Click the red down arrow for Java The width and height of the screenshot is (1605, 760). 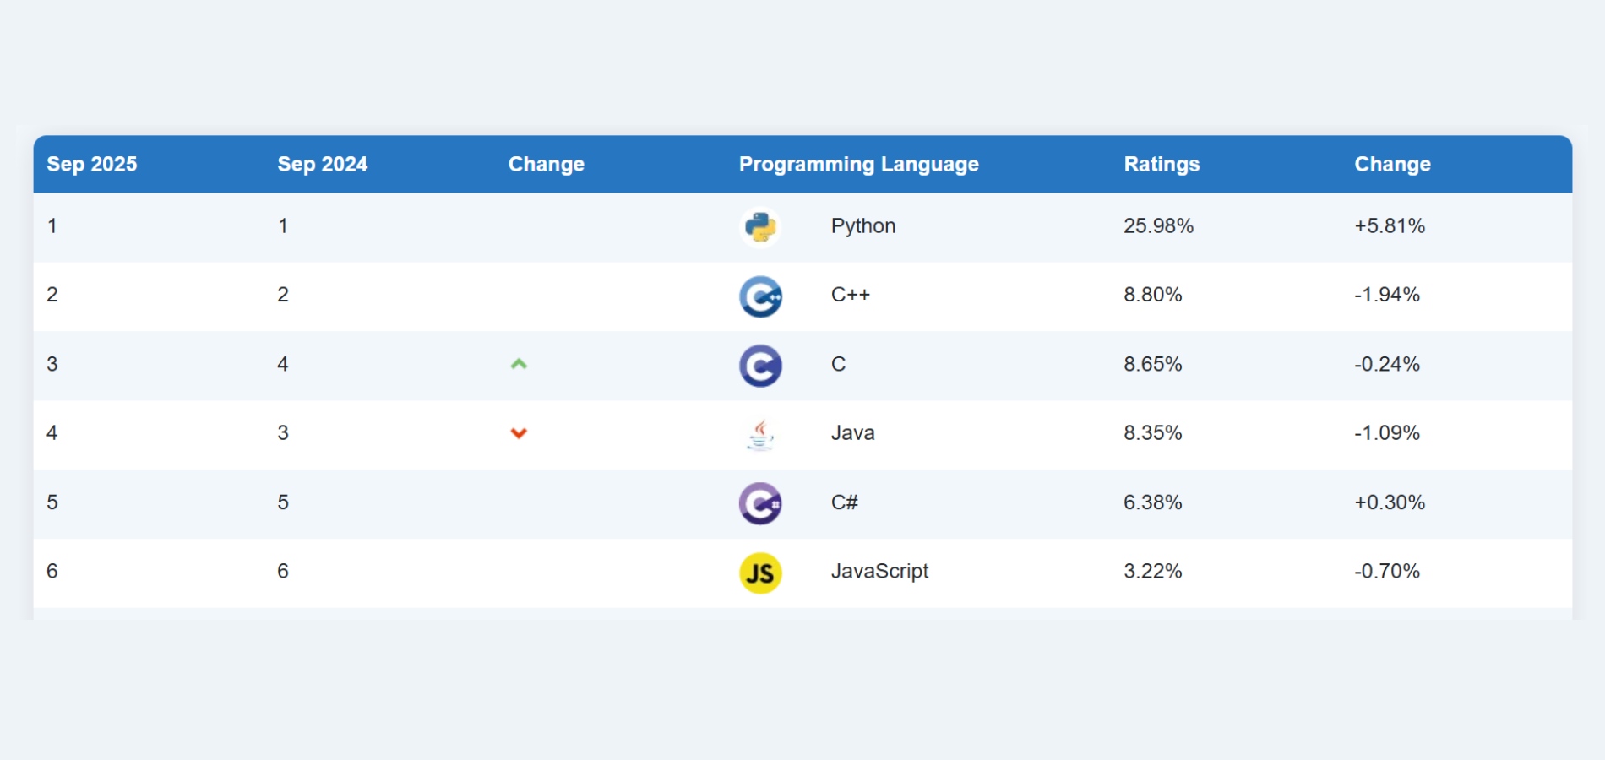pos(519,433)
